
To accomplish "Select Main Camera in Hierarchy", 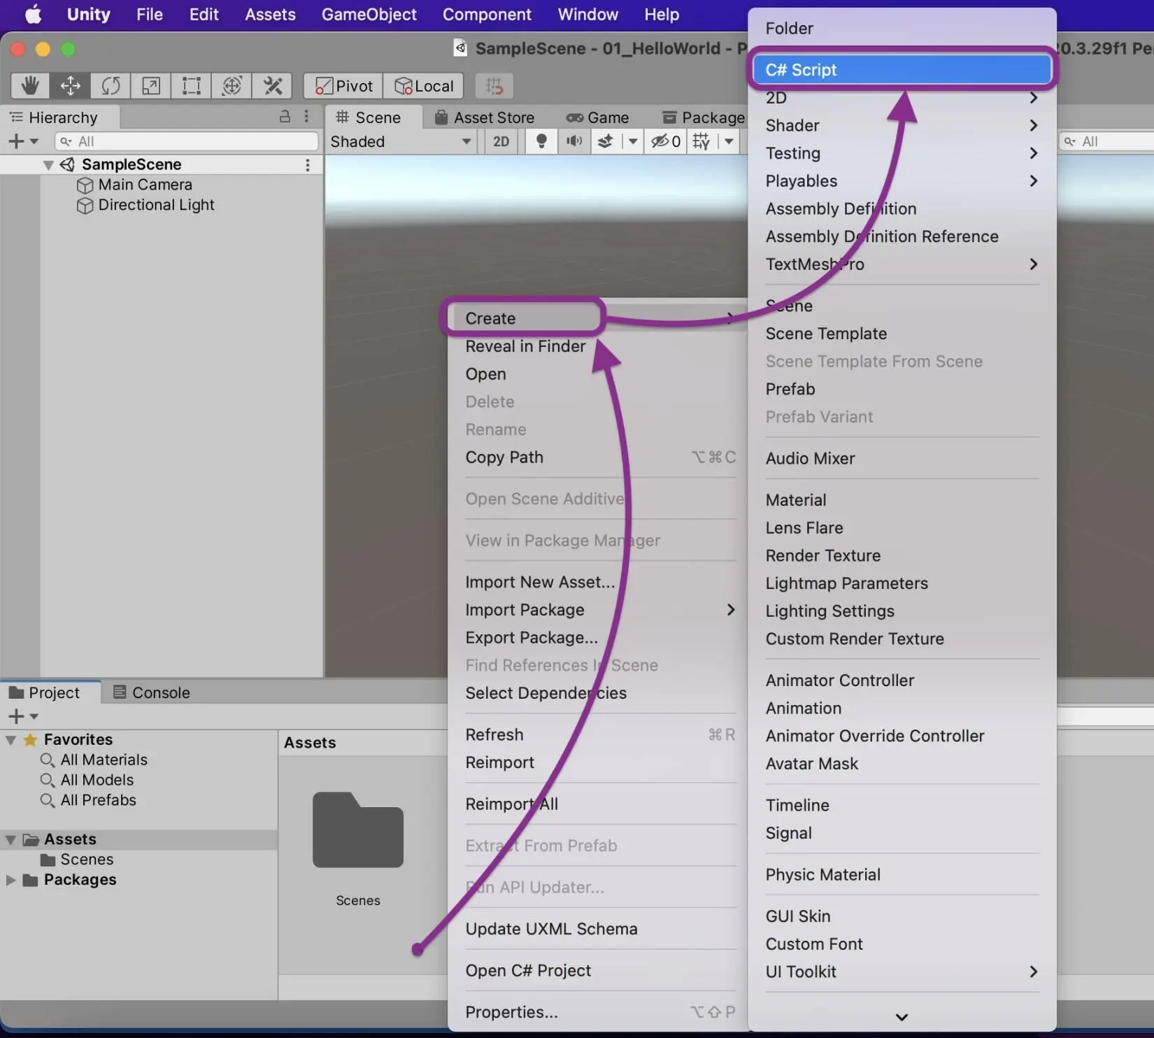I will tap(145, 185).
